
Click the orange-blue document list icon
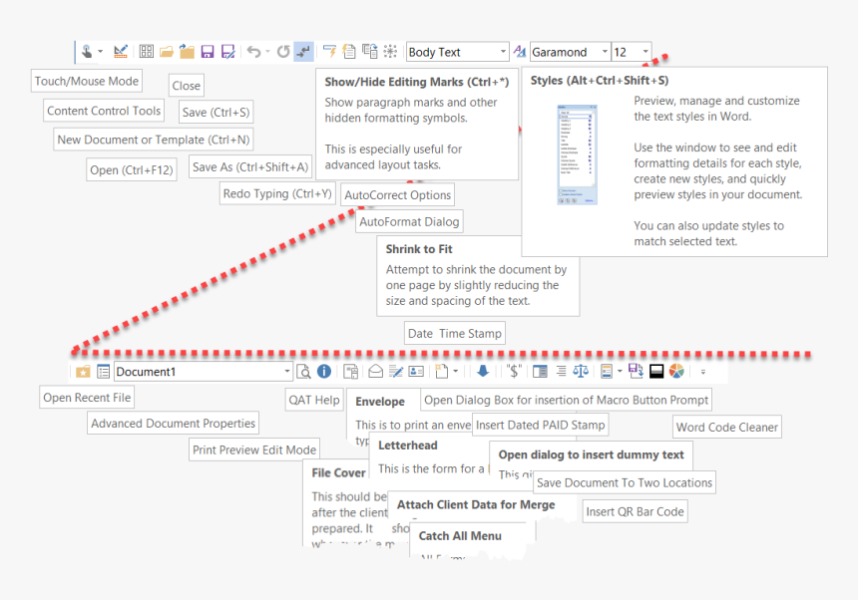click(x=607, y=372)
